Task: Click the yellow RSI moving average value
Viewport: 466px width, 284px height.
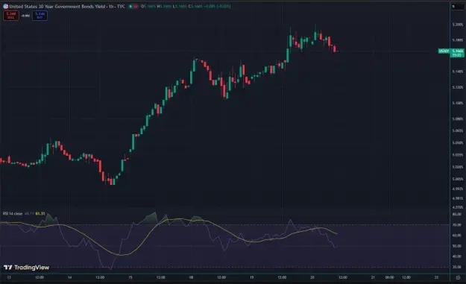Action: [x=40, y=214]
